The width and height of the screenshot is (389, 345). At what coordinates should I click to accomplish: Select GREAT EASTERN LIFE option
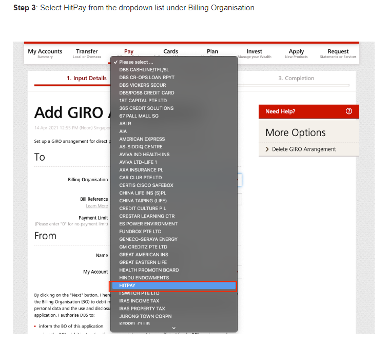click(174, 262)
